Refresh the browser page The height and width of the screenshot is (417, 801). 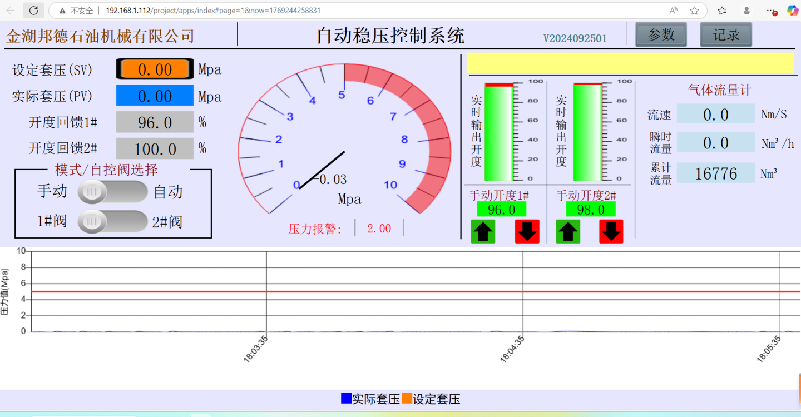pyautogui.click(x=33, y=10)
